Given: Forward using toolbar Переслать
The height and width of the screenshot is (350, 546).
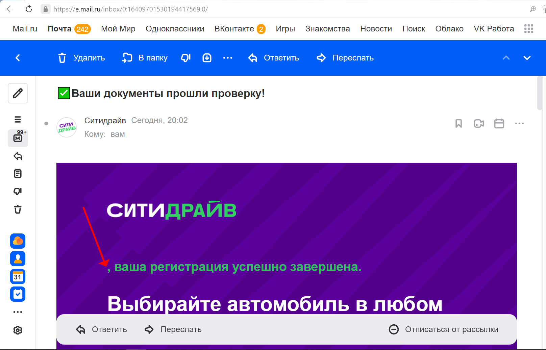Looking at the screenshot, I should (345, 58).
